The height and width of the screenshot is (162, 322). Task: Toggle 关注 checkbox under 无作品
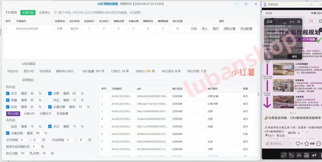point(50,126)
